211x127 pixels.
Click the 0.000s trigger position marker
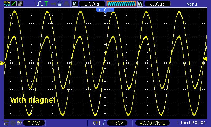pos(105,10)
